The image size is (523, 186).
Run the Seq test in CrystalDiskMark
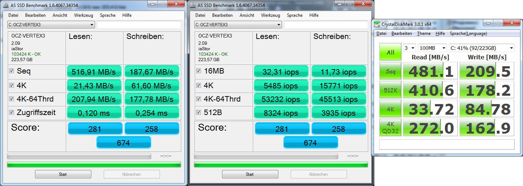coord(390,71)
